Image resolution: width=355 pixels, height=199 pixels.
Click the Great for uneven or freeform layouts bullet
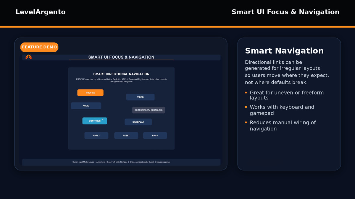(287, 95)
